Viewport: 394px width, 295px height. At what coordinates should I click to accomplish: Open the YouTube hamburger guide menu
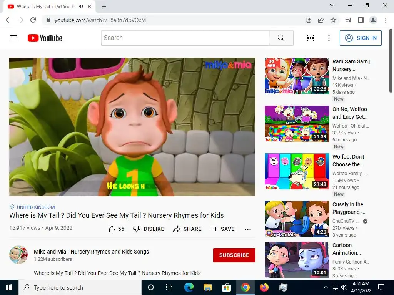point(14,38)
